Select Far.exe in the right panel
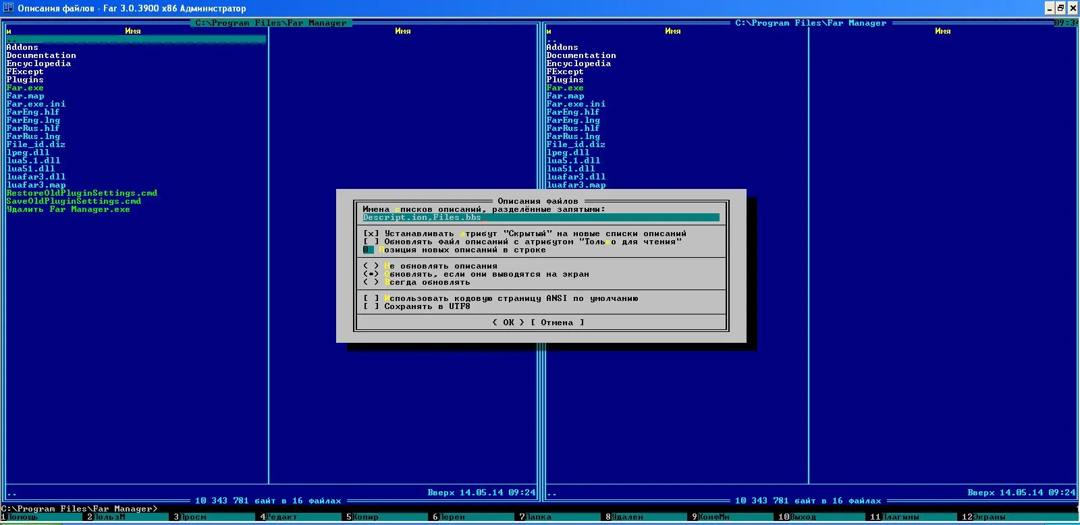1080x525 pixels. coord(565,88)
